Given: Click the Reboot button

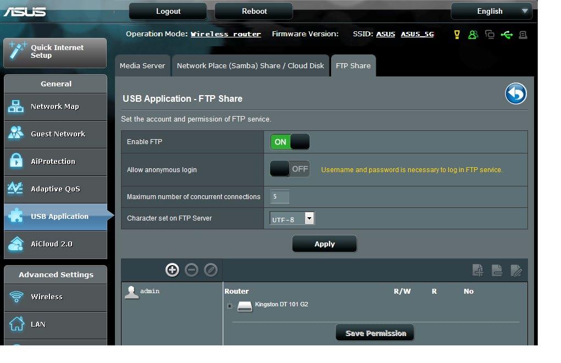Looking at the screenshot, I should pyautogui.click(x=254, y=11).
